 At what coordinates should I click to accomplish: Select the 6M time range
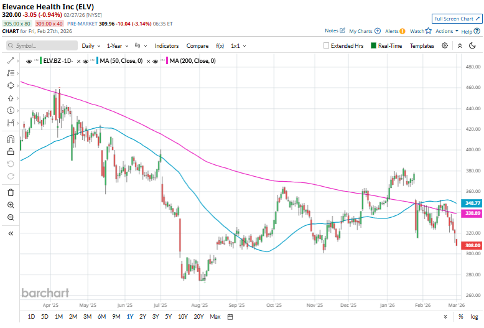(x=101, y=317)
